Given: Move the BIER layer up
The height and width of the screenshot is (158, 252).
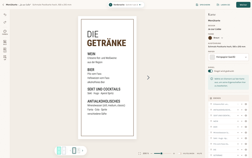Looking at the screenshot, I should tap(238, 127).
